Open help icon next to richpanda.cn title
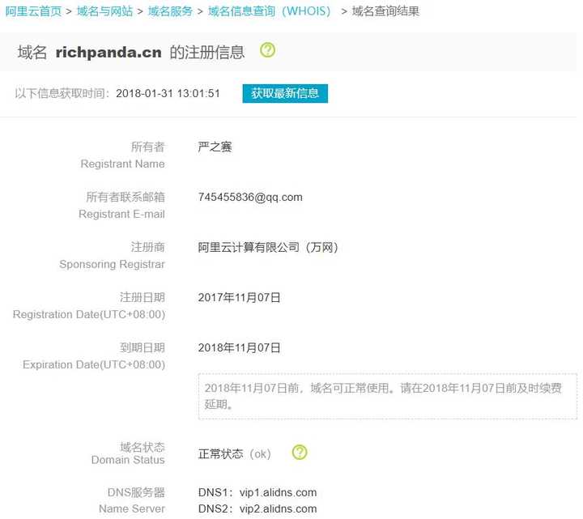Viewport: 583px width, 519px height. coord(268,50)
